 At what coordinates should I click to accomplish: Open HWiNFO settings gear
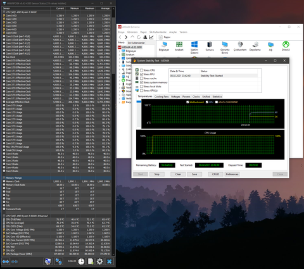(99, 261)
